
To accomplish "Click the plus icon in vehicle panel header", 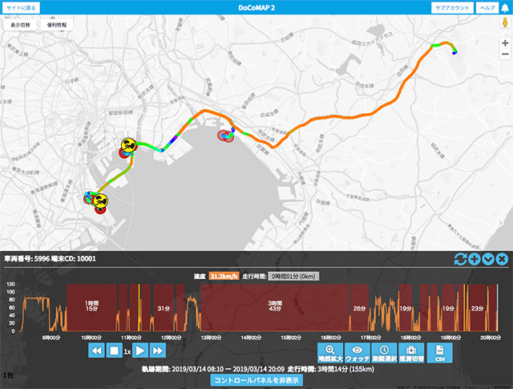I will coord(474,259).
